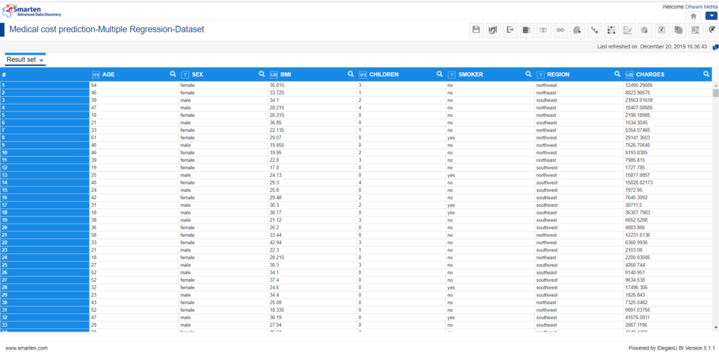Click the add data plus icon

coord(577,29)
